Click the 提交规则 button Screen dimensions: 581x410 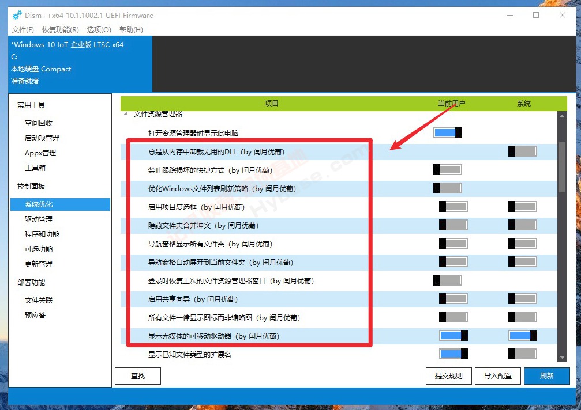[449, 376]
